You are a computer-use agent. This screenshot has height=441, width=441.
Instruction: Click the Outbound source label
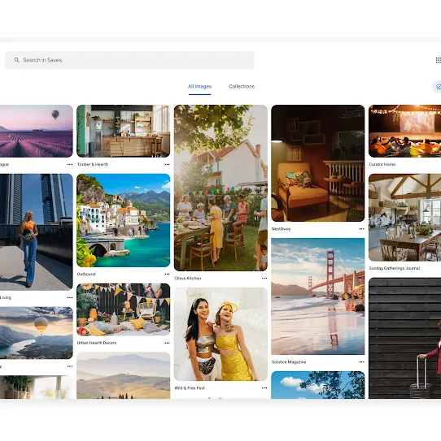click(x=86, y=274)
